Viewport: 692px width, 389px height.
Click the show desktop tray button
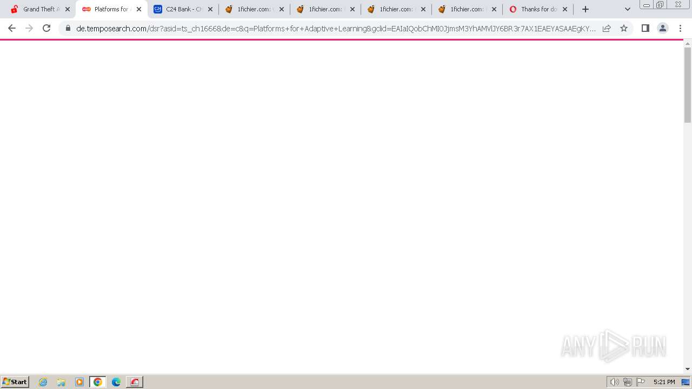(686, 382)
